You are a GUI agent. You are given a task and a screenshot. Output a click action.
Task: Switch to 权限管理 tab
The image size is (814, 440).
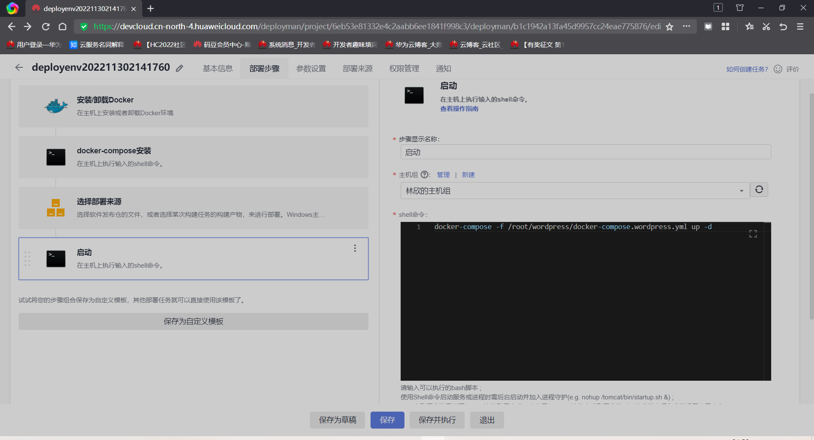click(x=404, y=69)
